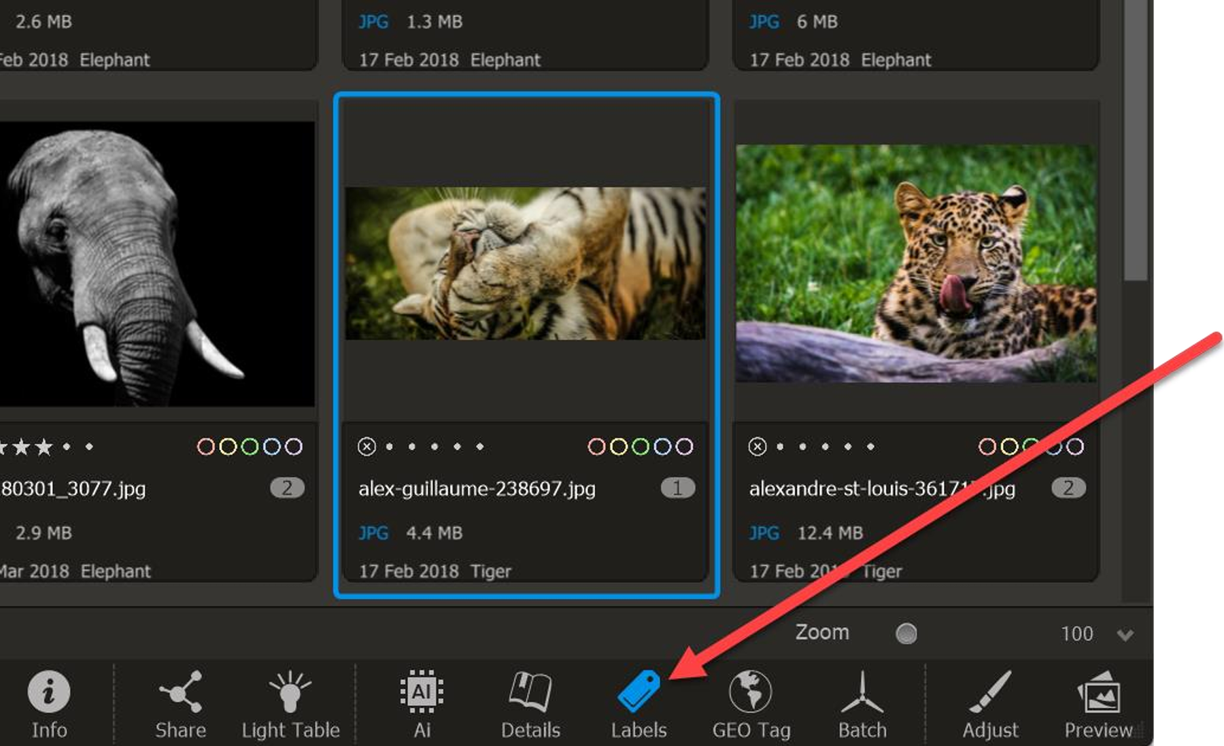The height and width of the screenshot is (746, 1224).
Task: Select the leopard thumbnail image
Action: (916, 263)
